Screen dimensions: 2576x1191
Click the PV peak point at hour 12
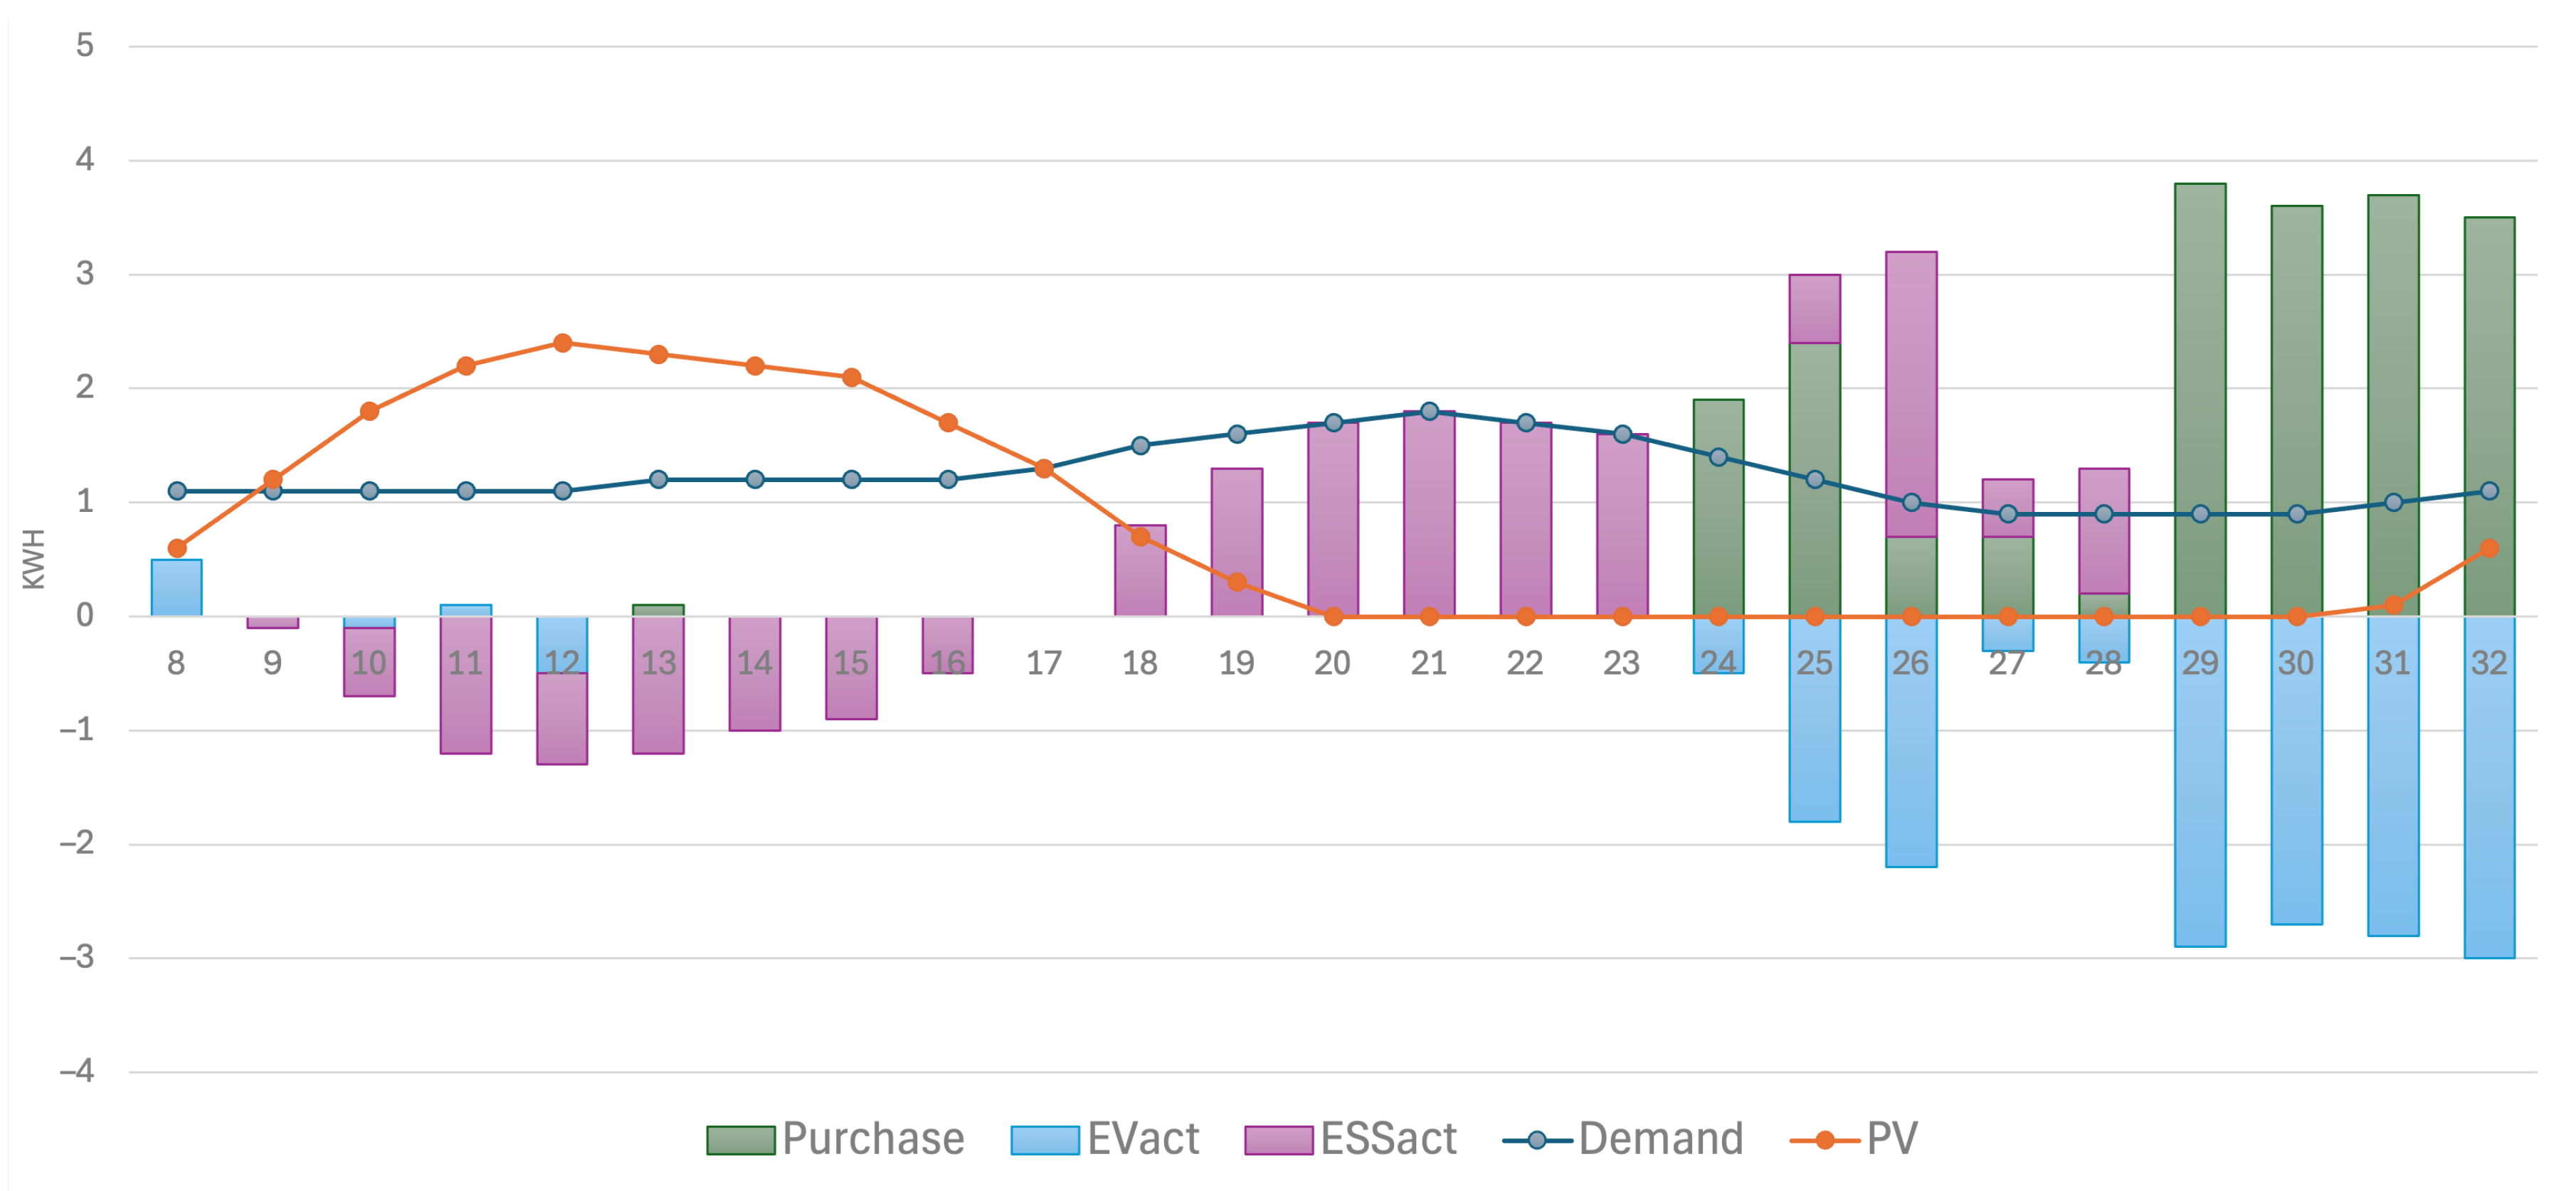pyautogui.click(x=562, y=343)
